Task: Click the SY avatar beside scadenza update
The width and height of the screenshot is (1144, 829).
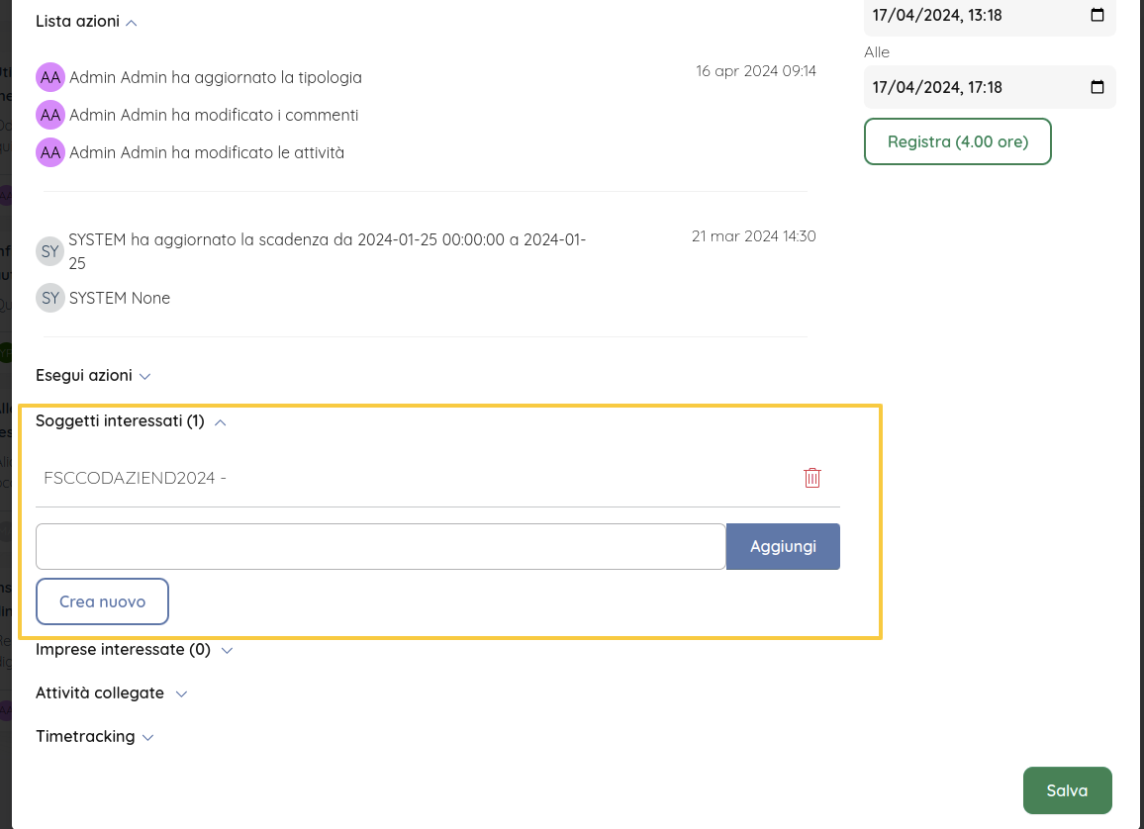Action: point(50,251)
